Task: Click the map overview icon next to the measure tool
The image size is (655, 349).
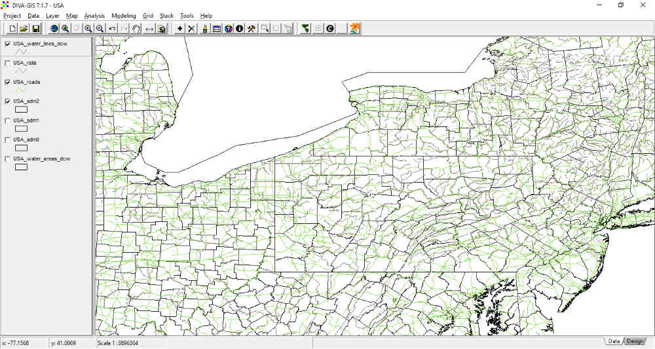Action: pos(162,28)
